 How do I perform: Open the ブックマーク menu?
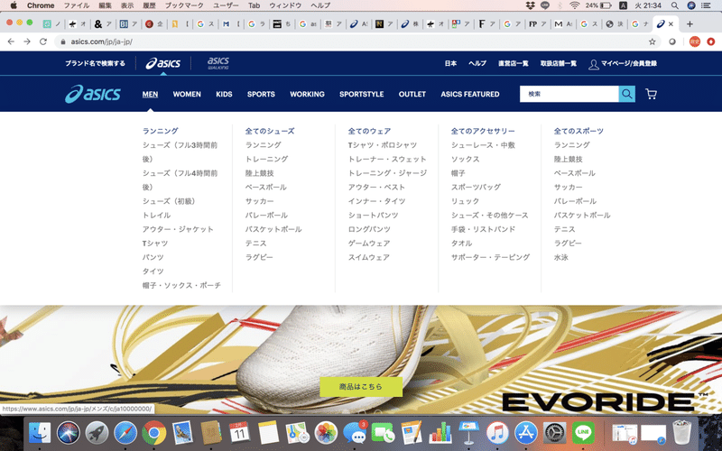pos(184,5)
